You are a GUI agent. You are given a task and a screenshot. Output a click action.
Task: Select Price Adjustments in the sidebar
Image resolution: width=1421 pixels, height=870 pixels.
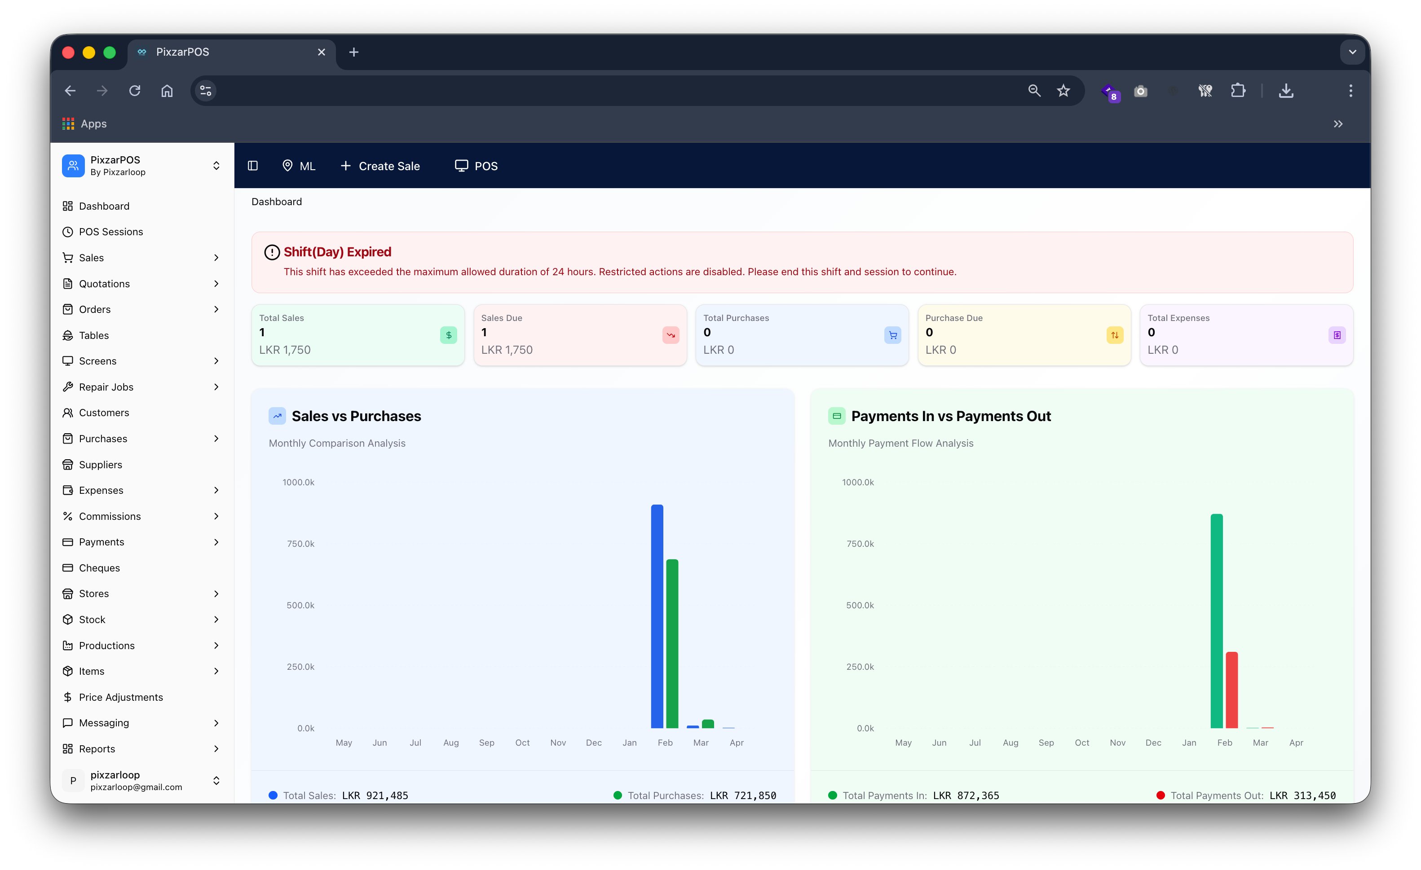[x=120, y=697]
